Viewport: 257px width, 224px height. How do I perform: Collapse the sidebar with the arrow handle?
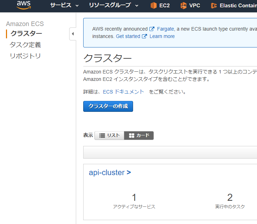[x=73, y=34]
